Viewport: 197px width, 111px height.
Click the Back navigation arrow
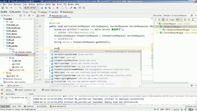tap(11, 8)
